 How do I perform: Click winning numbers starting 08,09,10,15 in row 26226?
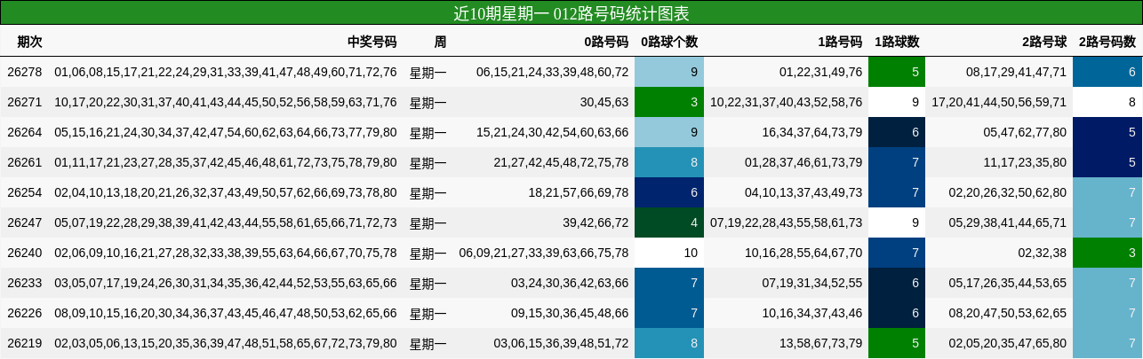tap(226, 313)
